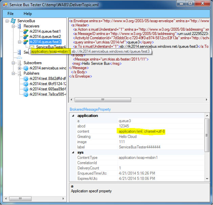Screen dimensions: 213x205
Task: Click the XML pane scroll right arrow
Action: pos(207,100)
